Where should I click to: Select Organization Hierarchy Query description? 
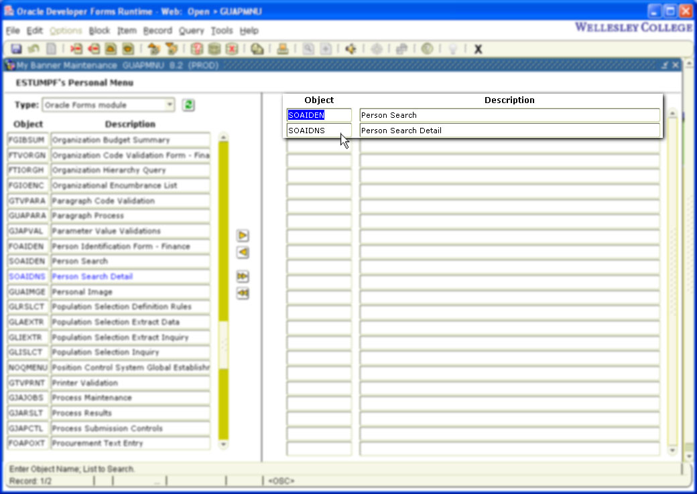coord(130,170)
